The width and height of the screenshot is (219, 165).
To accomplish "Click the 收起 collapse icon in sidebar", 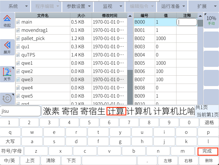I will coord(7,20).
